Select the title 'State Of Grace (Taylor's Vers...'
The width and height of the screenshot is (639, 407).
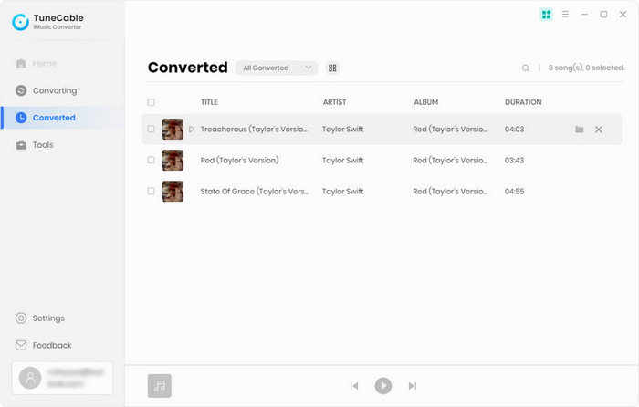(255, 191)
